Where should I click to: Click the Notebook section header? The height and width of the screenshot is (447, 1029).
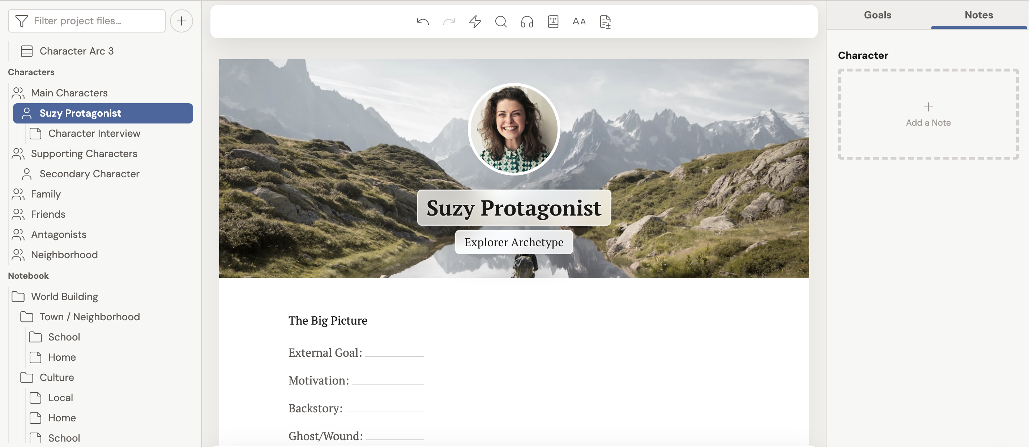click(x=28, y=276)
